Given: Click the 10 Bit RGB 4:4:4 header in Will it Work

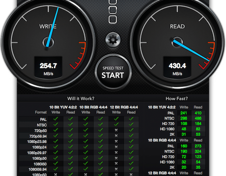Looking at the screenshot, I should click(93, 107).
